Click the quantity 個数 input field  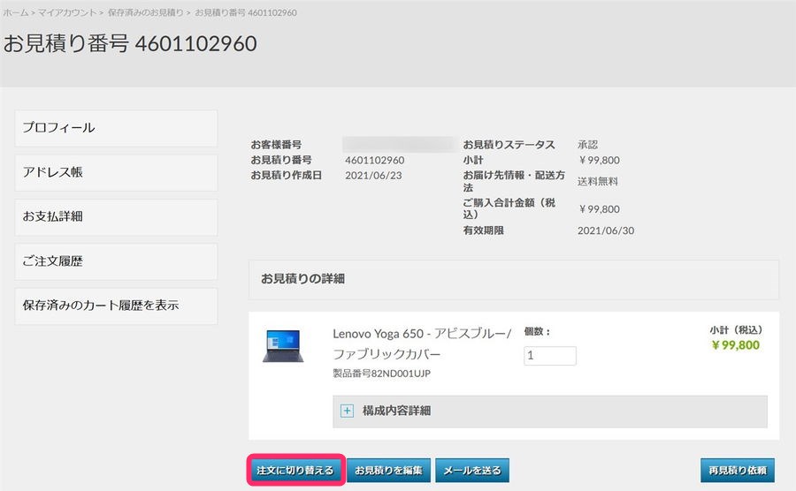coord(550,356)
